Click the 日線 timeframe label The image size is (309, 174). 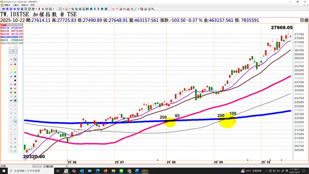(x=304, y=20)
